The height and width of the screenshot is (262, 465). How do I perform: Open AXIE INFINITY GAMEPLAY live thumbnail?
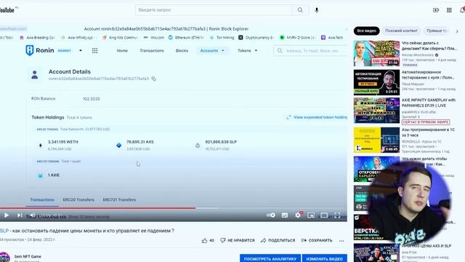tap(376, 111)
